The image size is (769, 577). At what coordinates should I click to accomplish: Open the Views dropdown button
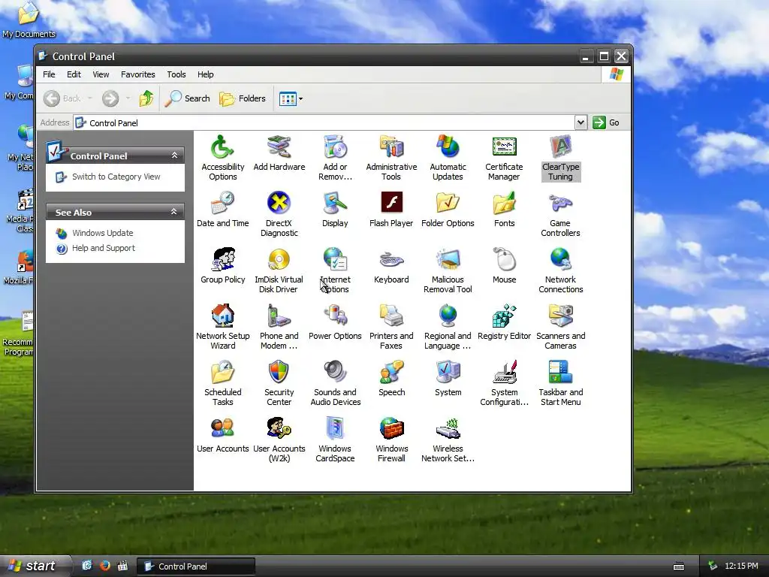pos(291,98)
